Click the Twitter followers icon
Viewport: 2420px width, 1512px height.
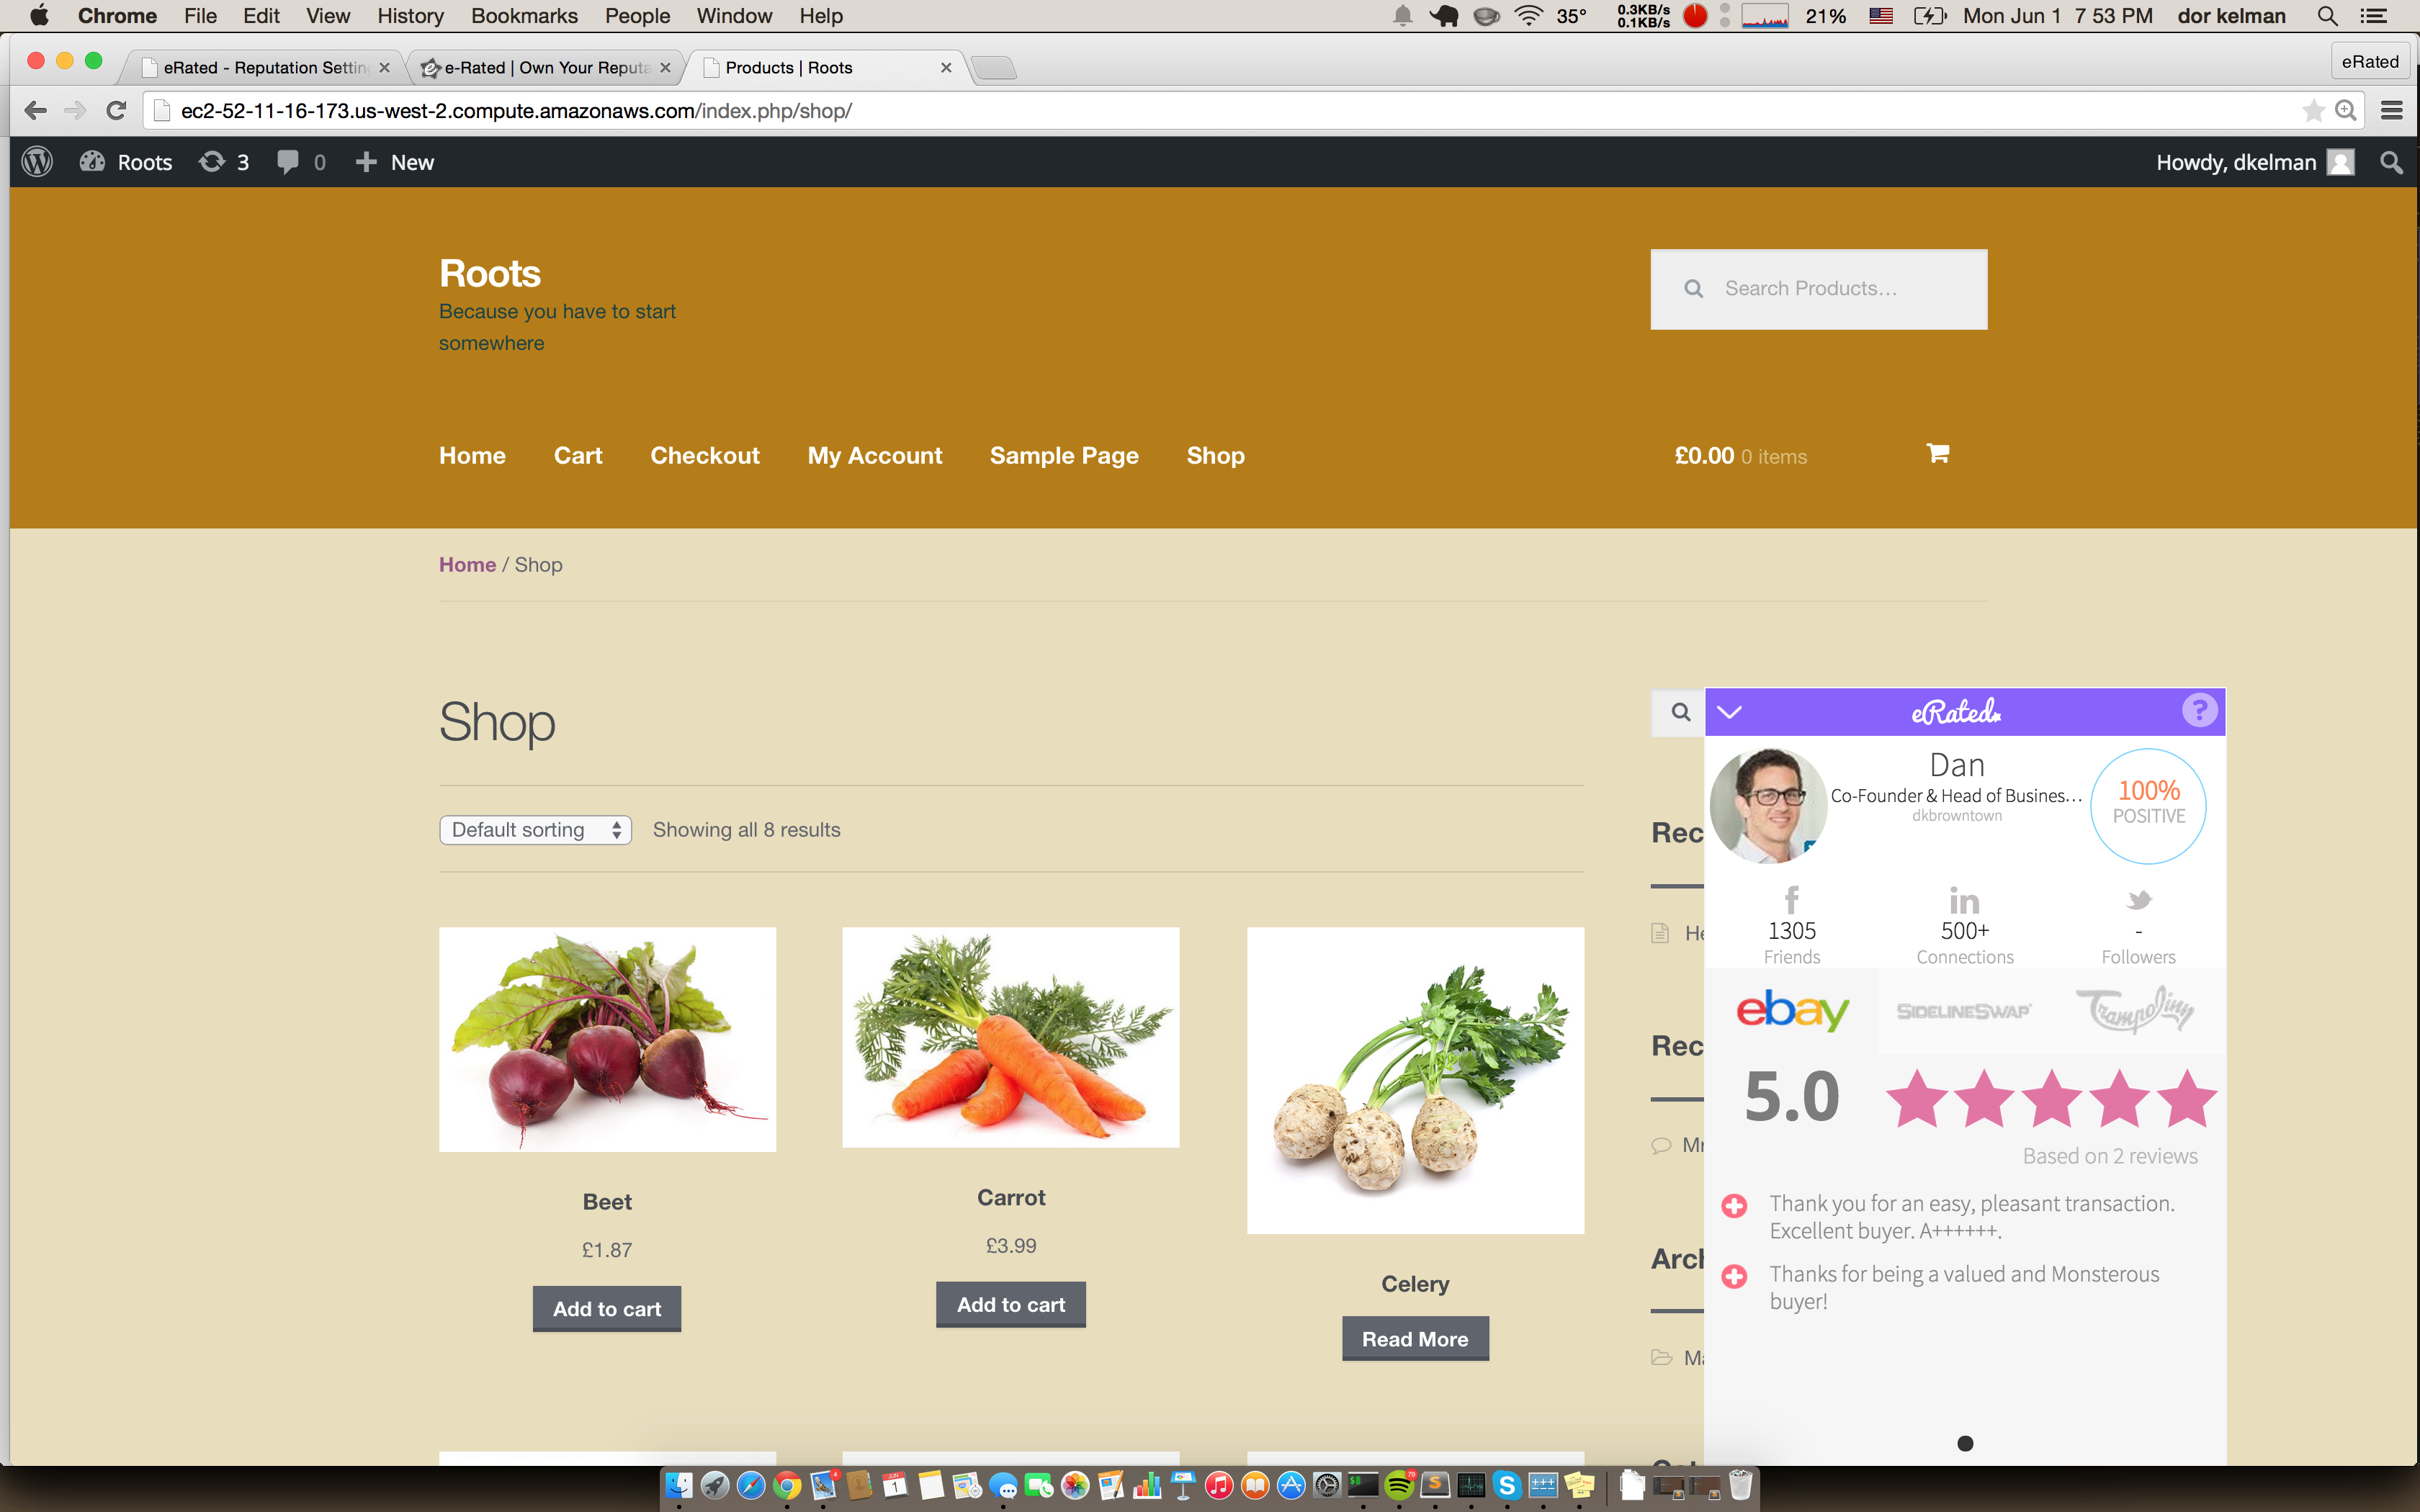[2138, 901]
